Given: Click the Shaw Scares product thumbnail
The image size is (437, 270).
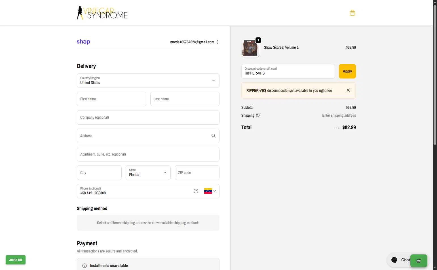Looking at the screenshot, I should pyautogui.click(x=251, y=48).
